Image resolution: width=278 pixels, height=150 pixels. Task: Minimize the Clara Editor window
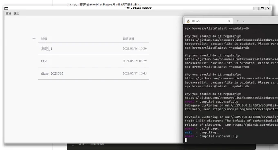[x=256, y=8]
